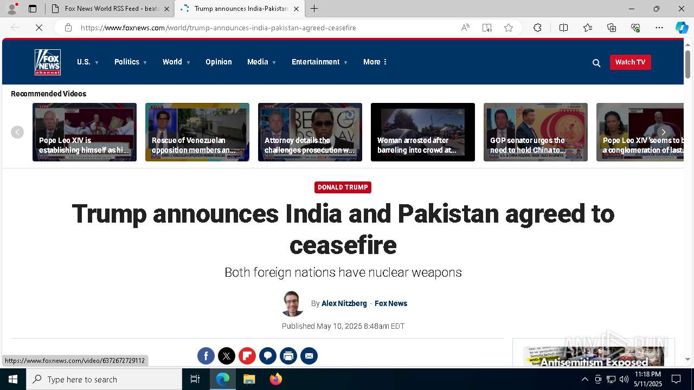694x390 pixels.
Task: Stop loading the page
Action: (x=39, y=28)
